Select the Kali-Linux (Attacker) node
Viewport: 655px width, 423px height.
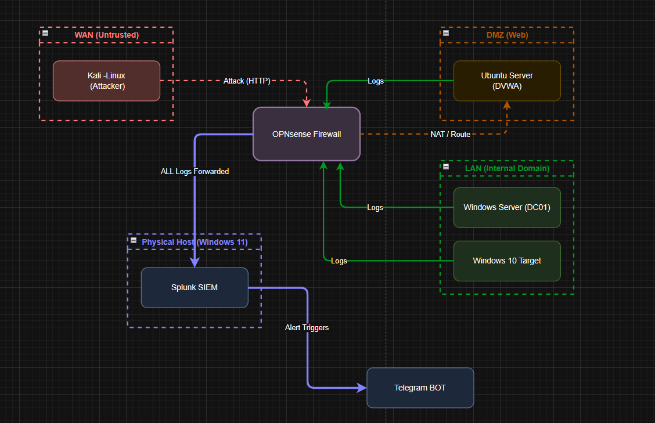106,81
